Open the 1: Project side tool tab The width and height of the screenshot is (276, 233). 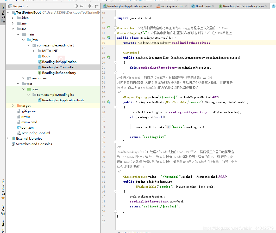3,13
